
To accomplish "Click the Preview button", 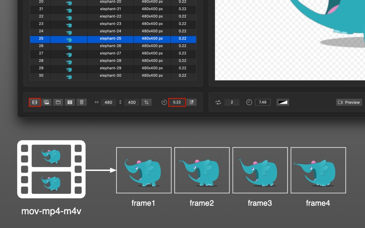I will pyautogui.click(x=349, y=102).
